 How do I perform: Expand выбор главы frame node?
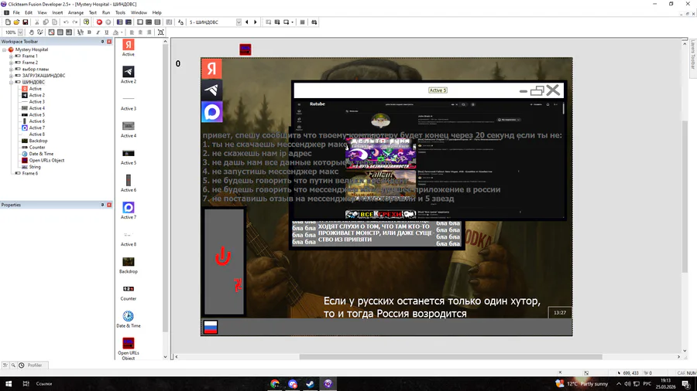11,69
